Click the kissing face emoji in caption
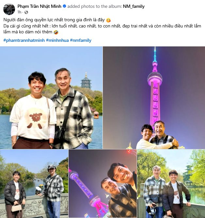This screenshot has width=205, height=218. pyautogui.click(x=108, y=20)
